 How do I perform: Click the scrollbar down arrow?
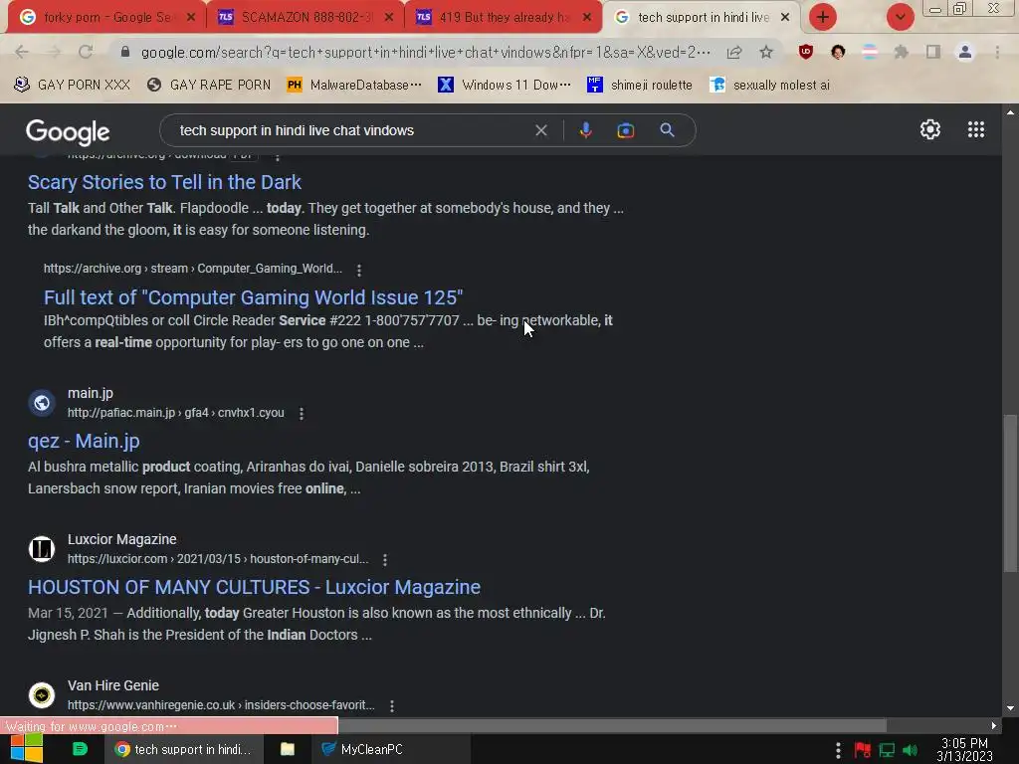(x=1009, y=708)
